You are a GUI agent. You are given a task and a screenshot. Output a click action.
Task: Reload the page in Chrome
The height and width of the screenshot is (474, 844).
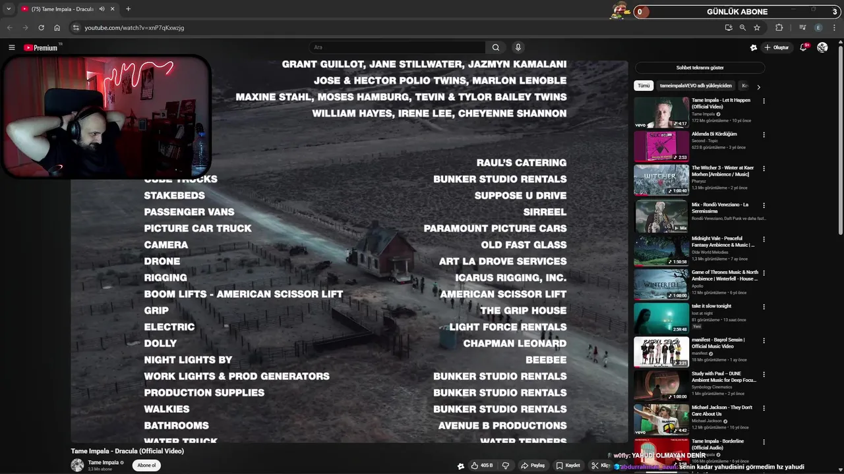[41, 28]
